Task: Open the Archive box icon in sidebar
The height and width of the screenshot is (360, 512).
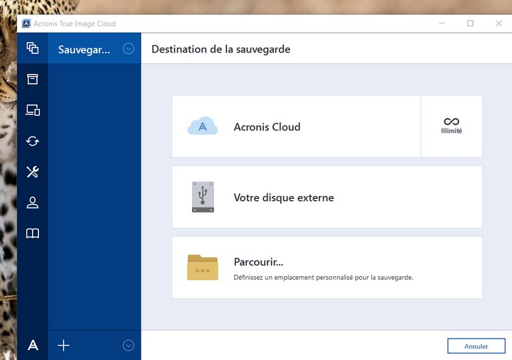Action: [x=32, y=79]
